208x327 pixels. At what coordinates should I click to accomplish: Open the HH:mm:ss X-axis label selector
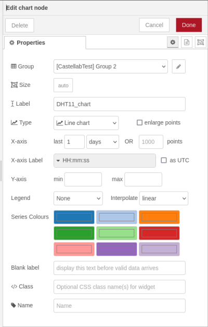tap(105, 160)
